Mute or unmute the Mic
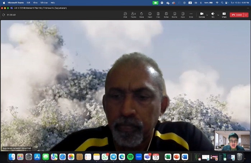This screenshot has width=251, height=163. (213, 15)
